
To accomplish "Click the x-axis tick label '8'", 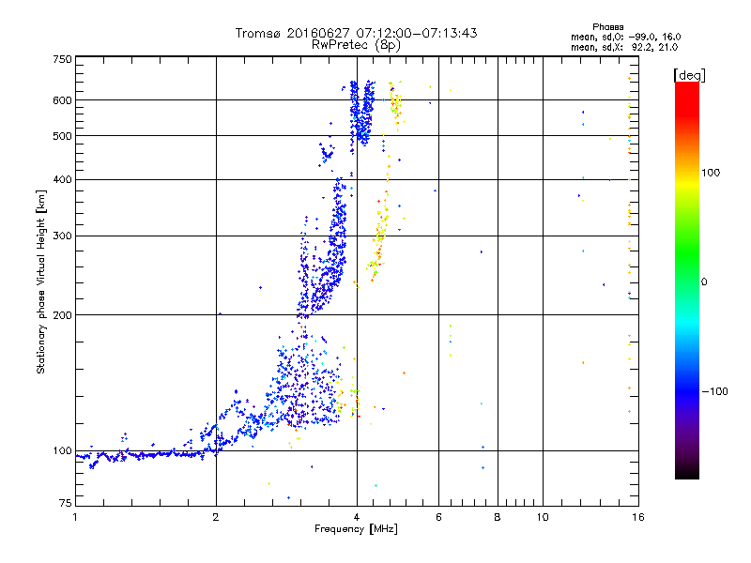I will point(498,517).
